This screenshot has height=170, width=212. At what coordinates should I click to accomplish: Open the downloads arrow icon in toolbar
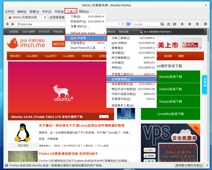[x=182, y=24]
